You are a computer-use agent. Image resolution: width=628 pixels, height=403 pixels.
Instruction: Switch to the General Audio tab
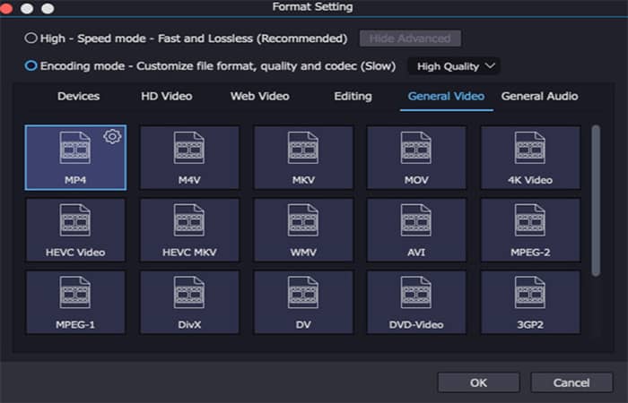(539, 97)
